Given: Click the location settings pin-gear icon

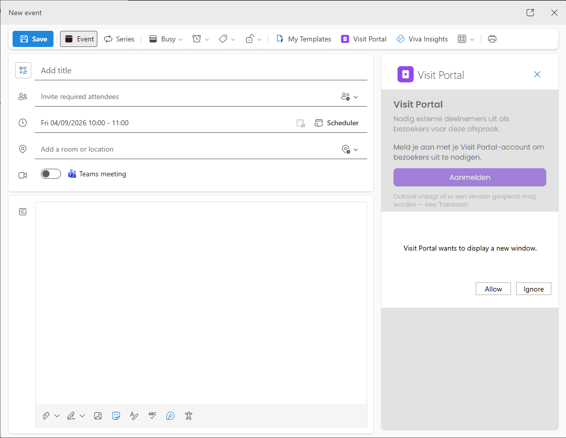Looking at the screenshot, I should 346,149.
